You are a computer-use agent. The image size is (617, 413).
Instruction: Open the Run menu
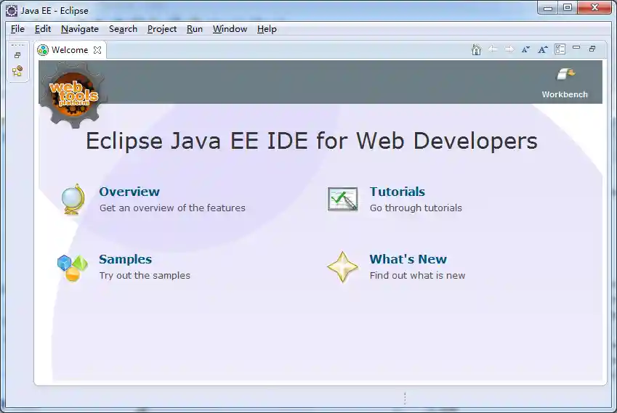[194, 29]
